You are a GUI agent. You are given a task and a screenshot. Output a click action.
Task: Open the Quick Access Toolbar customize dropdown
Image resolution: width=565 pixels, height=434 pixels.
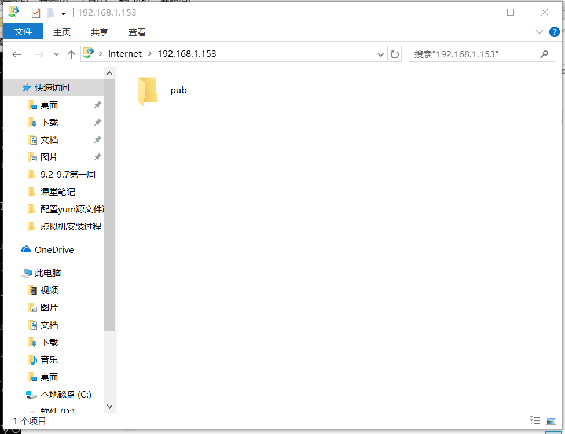point(64,13)
